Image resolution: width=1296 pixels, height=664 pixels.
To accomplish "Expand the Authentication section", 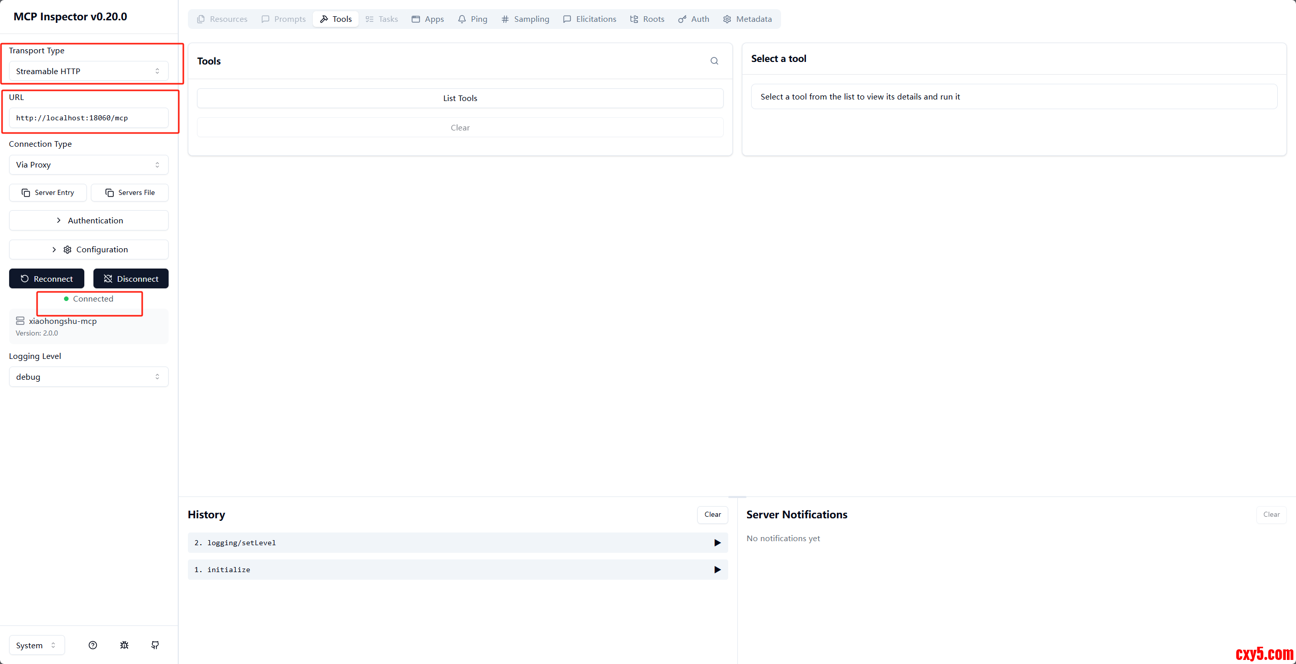I will 88,220.
